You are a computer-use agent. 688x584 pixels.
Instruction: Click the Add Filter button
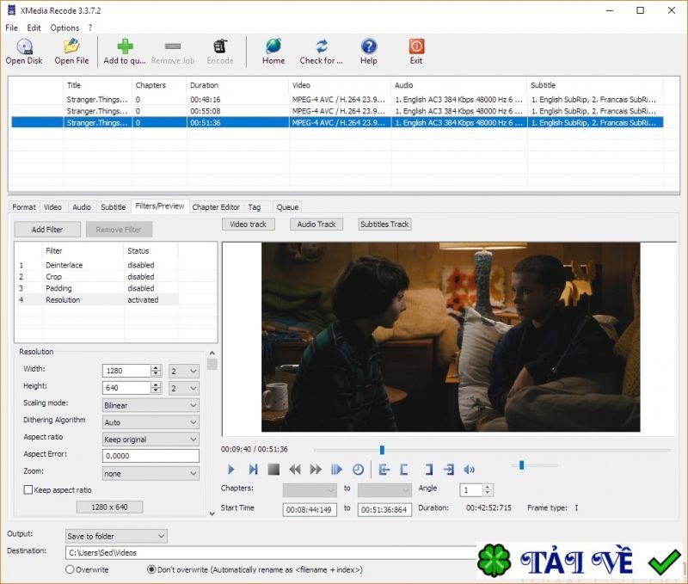click(x=46, y=229)
